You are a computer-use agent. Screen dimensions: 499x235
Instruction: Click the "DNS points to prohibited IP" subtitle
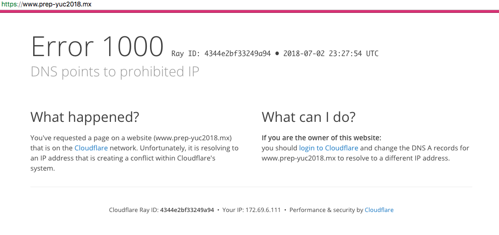tap(115, 72)
